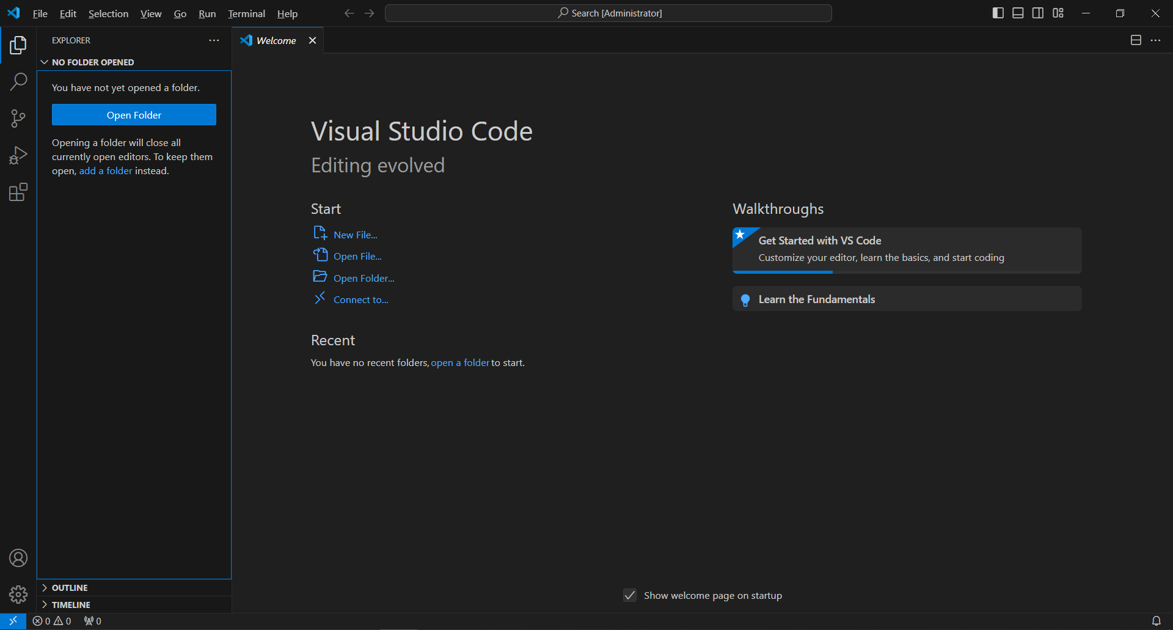
Task: Click the walkthrough progress bar under Get Started
Action: tap(907, 272)
